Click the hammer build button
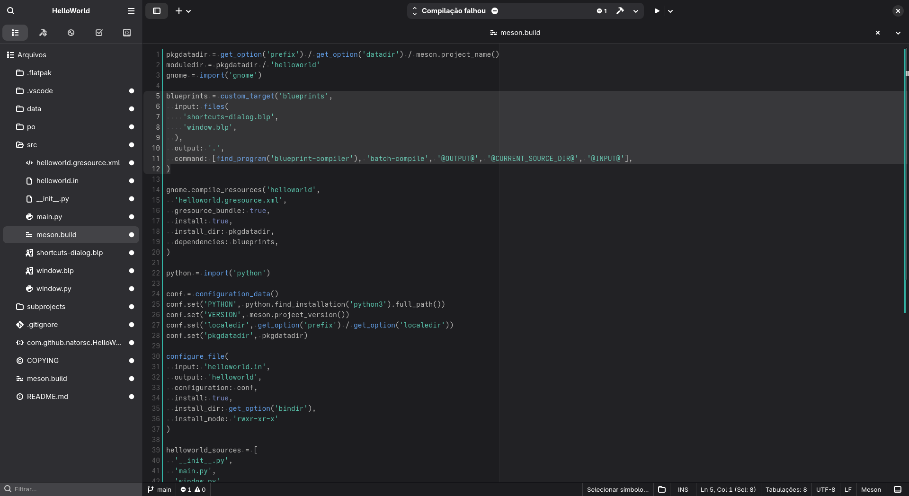 [620, 10]
